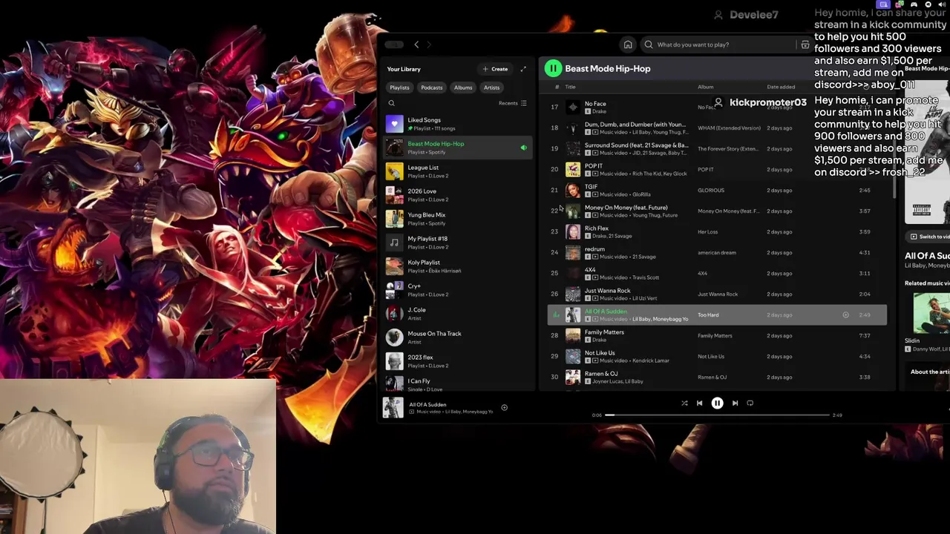
Task: Play track 'TGIF' by GloRilla
Action: (x=717, y=190)
